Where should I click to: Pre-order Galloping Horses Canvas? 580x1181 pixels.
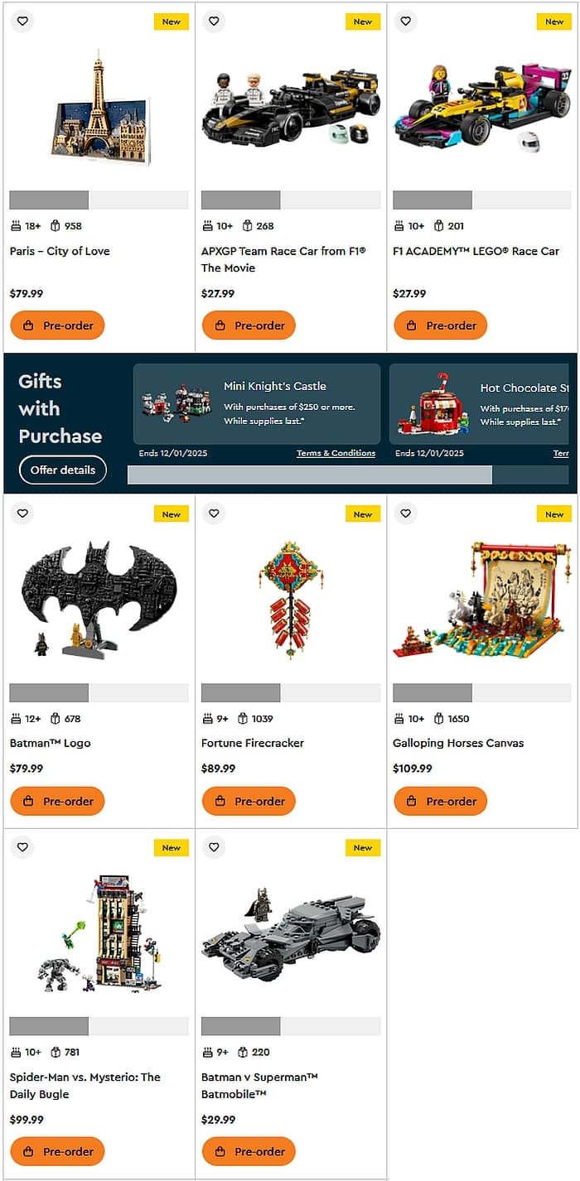[x=440, y=801]
